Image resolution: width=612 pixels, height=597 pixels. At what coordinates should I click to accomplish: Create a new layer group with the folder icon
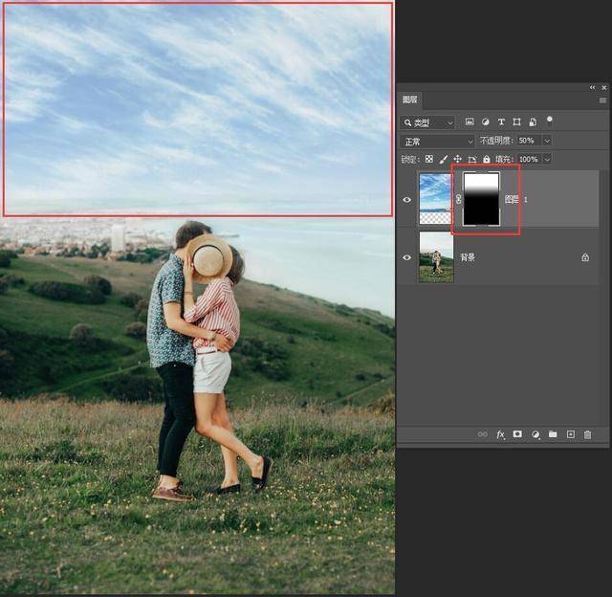[x=553, y=434]
